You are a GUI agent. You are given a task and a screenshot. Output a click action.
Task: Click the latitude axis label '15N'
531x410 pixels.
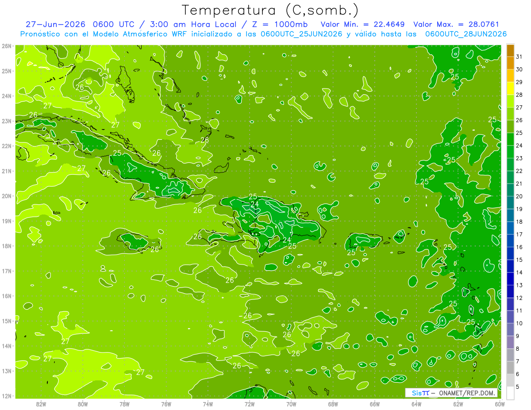coord(7,321)
